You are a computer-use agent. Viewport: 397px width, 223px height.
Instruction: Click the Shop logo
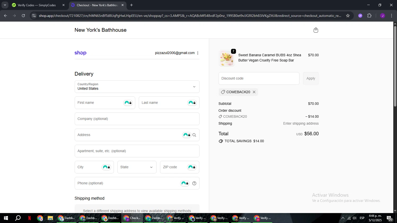click(80, 53)
